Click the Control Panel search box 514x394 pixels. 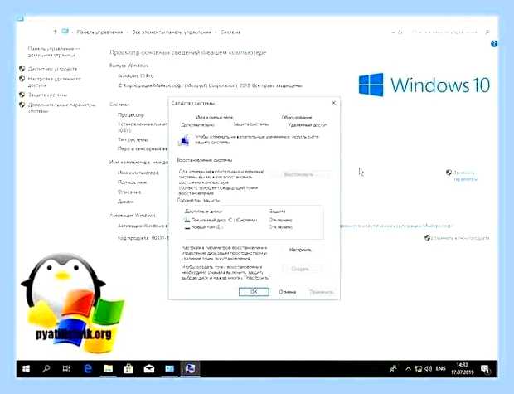point(444,32)
